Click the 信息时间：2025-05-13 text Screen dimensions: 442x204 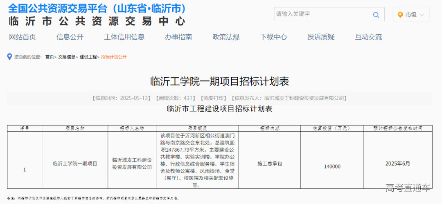click(x=122, y=98)
